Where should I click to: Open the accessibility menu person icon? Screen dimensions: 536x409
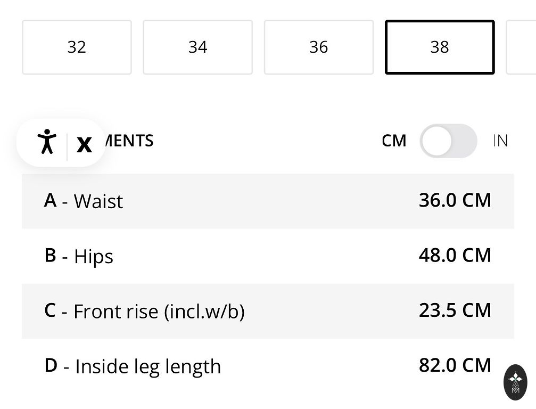[x=47, y=142]
